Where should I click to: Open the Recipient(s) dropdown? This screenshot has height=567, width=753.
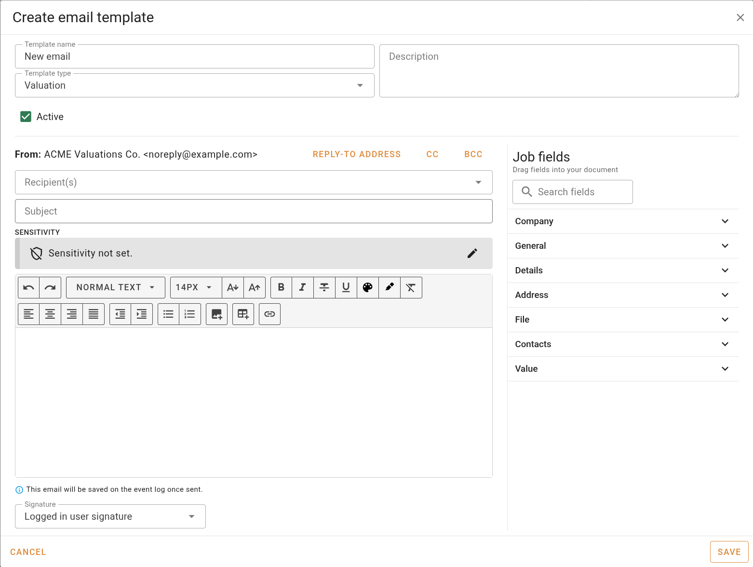[x=254, y=182]
